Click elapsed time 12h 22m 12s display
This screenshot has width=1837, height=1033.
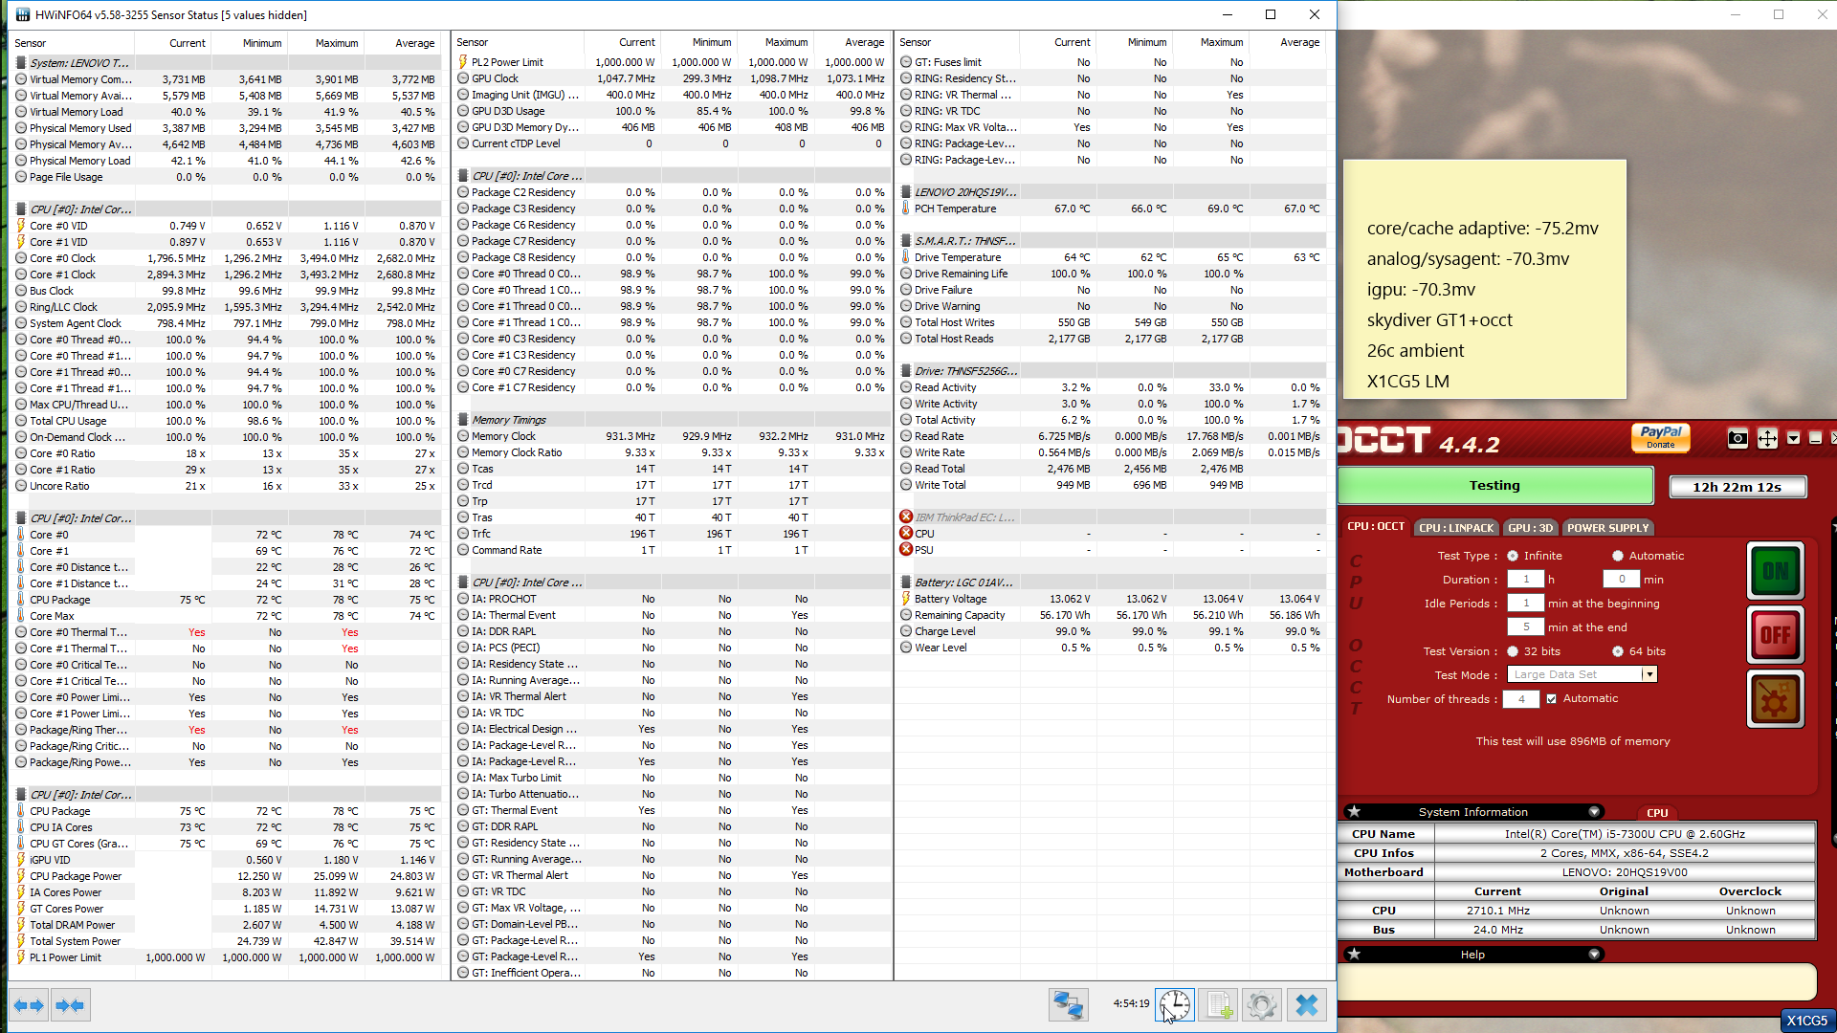(1737, 487)
